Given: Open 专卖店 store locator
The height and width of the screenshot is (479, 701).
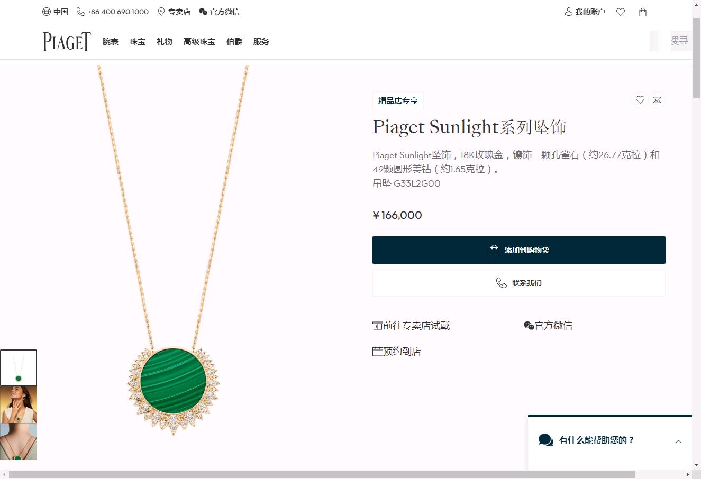Looking at the screenshot, I should click(174, 12).
